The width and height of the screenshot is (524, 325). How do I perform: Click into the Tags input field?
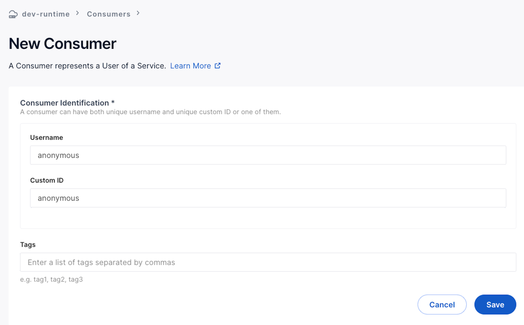point(268,262)
